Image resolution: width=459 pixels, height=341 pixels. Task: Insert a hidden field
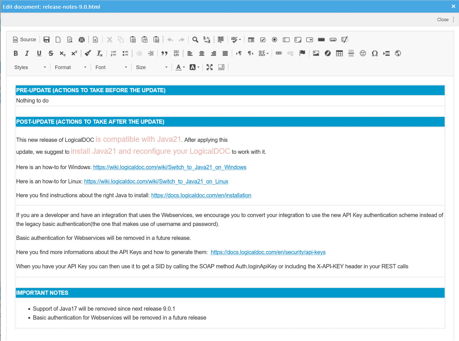[x=345, y=40]
